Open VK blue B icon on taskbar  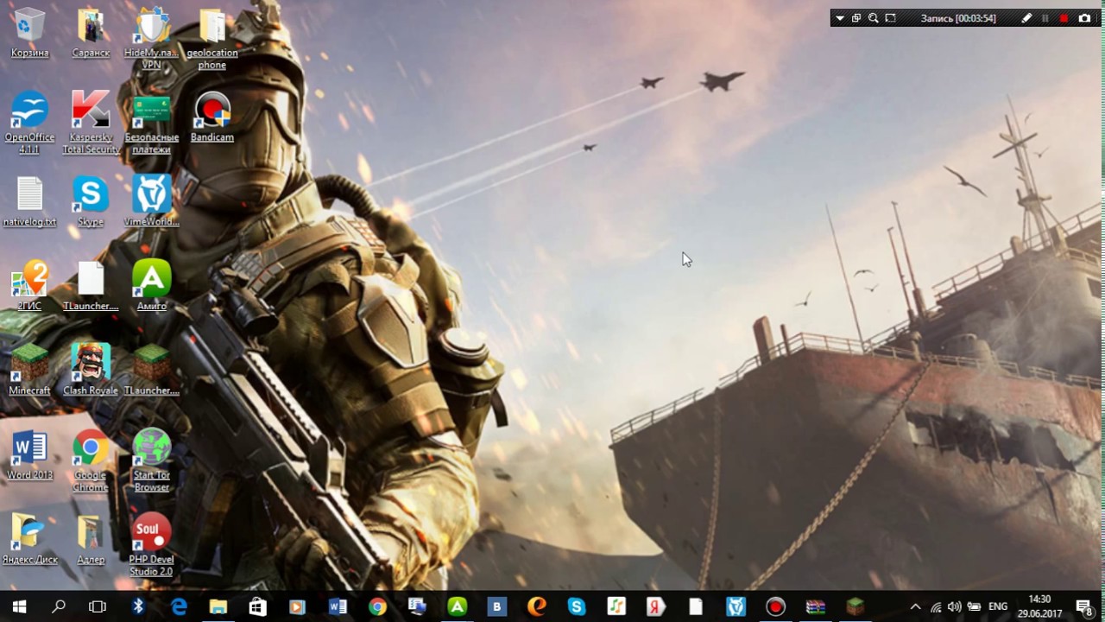click(496, 606)
